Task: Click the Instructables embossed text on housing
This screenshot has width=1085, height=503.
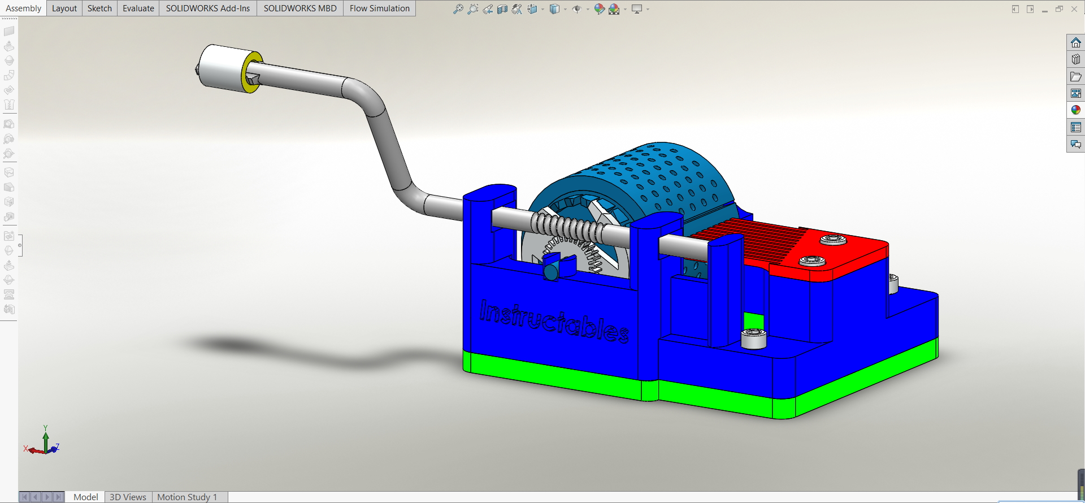Action: tap(554, 321)
